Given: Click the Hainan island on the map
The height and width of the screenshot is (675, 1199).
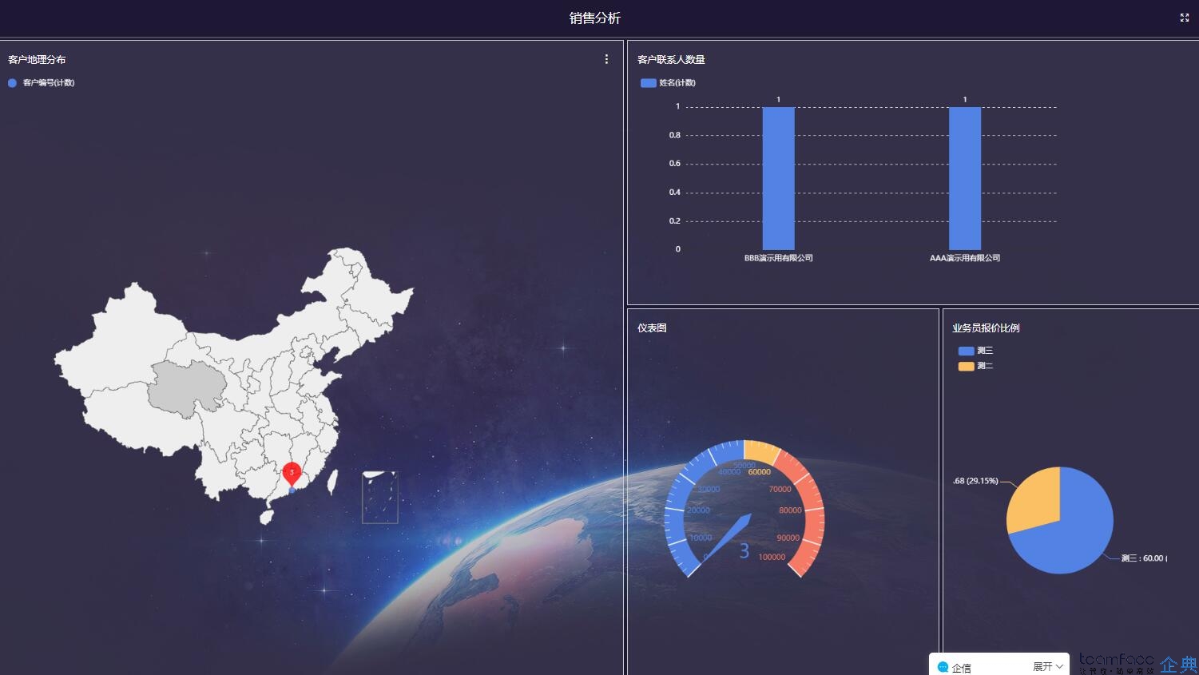Looking at the screenshot, I should point(267,516).
